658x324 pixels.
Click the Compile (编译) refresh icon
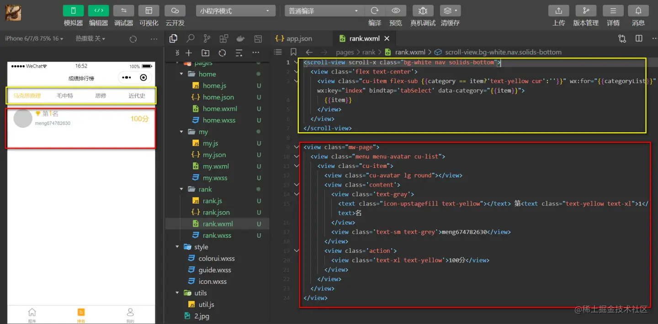(x=375, y=11)
